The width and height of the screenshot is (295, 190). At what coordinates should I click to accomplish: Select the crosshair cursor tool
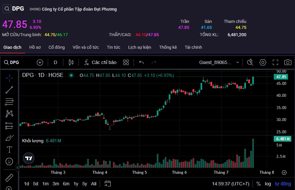coord(9,78)
